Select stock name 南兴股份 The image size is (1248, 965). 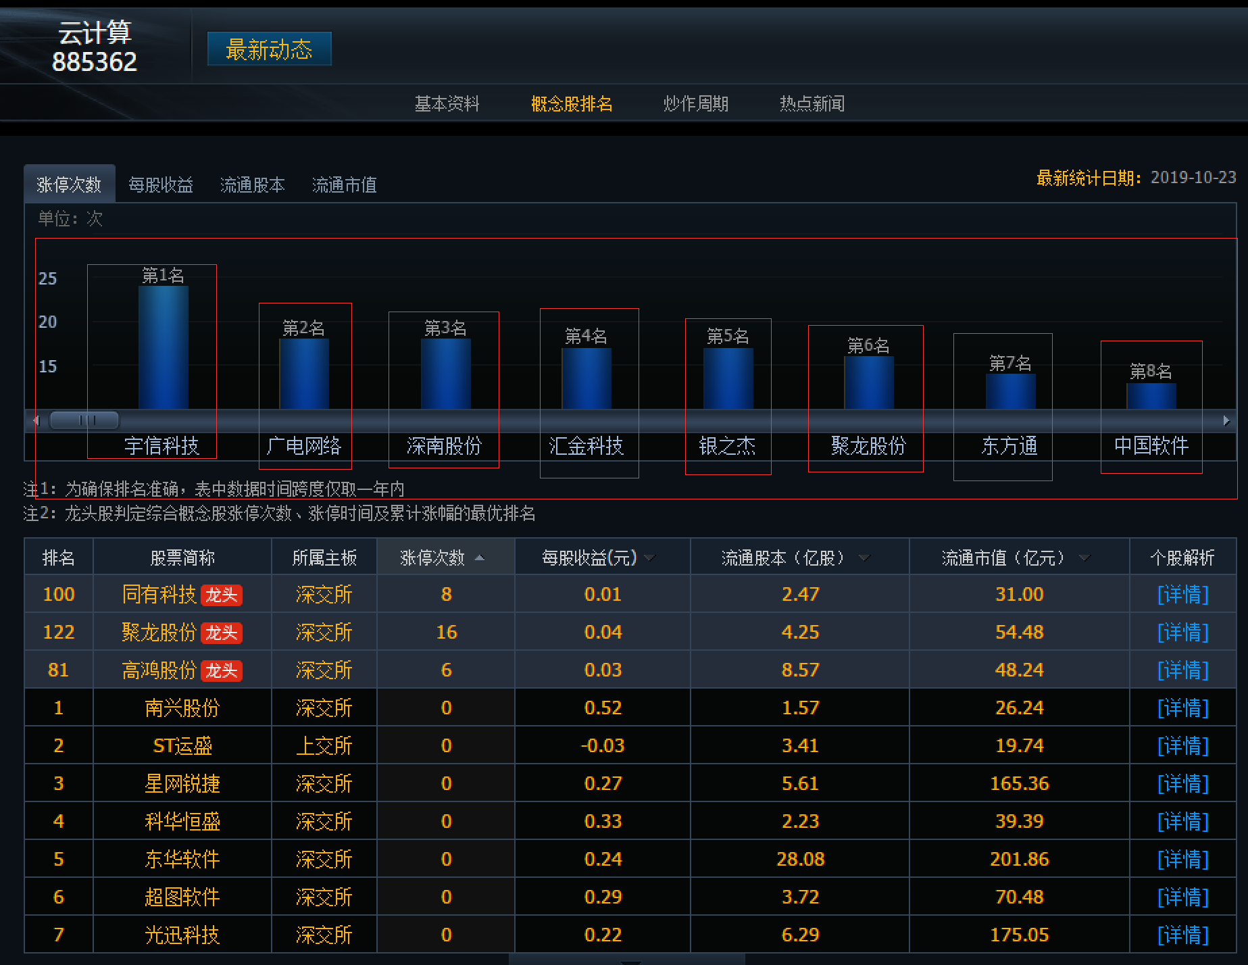pyautogui.click(x=182, y=708)
